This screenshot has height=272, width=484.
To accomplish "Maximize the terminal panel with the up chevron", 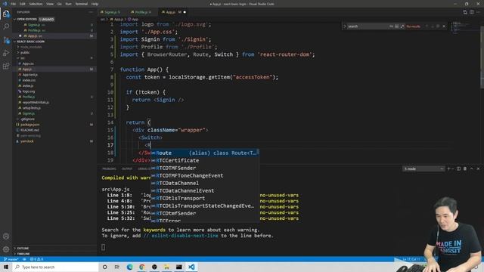I will coord(472,168).
